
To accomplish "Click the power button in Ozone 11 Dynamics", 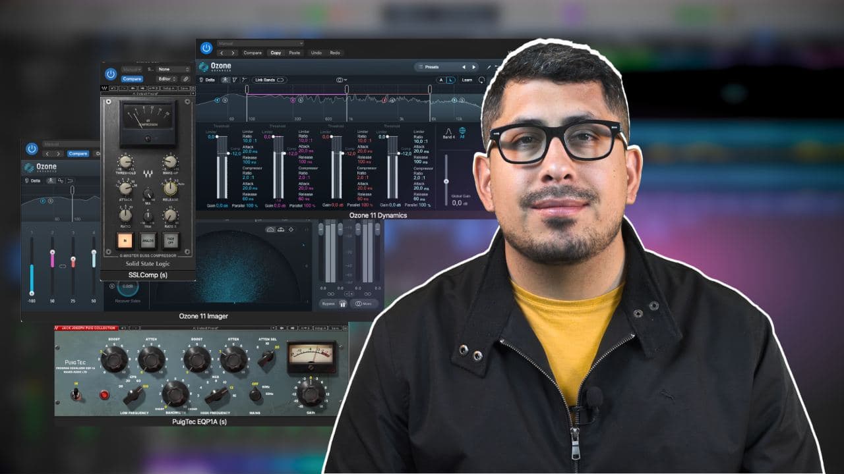I will [206, 48].
